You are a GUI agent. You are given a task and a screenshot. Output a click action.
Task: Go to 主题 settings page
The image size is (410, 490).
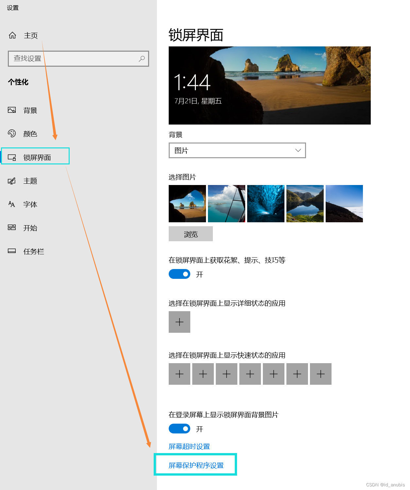30,181
